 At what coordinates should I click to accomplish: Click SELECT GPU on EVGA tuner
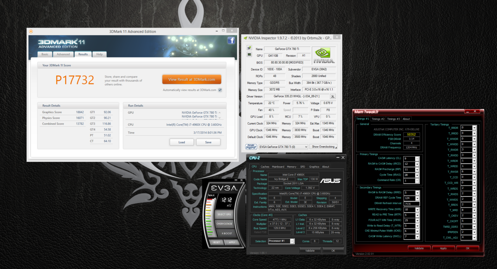224,214
